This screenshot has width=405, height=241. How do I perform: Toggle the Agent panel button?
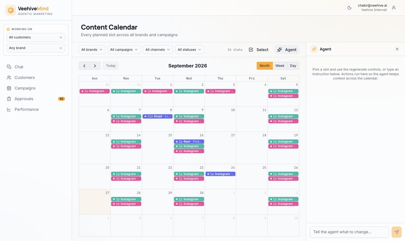[x=287, y=50]
